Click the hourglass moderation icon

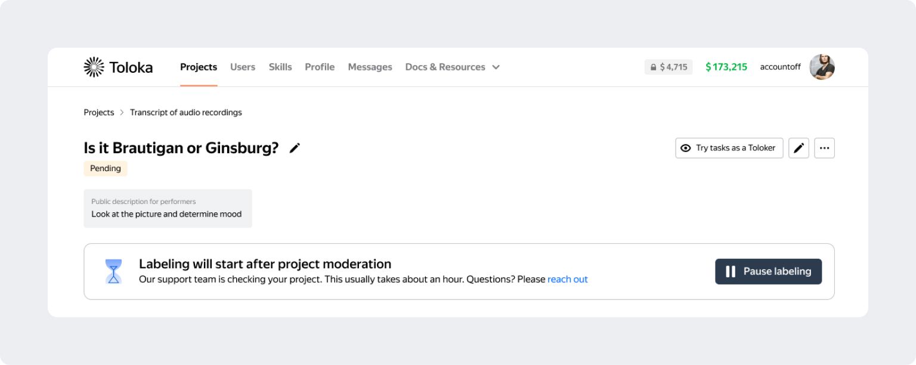113,271
